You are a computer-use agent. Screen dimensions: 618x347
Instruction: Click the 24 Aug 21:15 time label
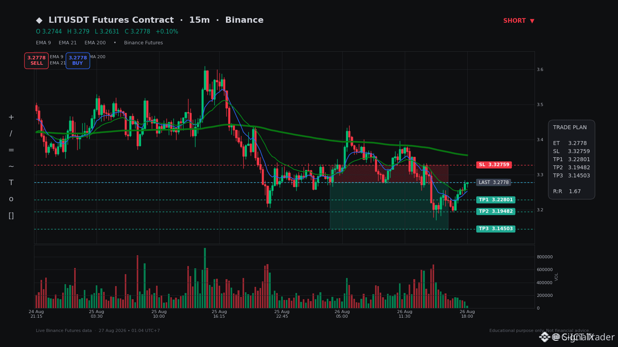point(36,314)
